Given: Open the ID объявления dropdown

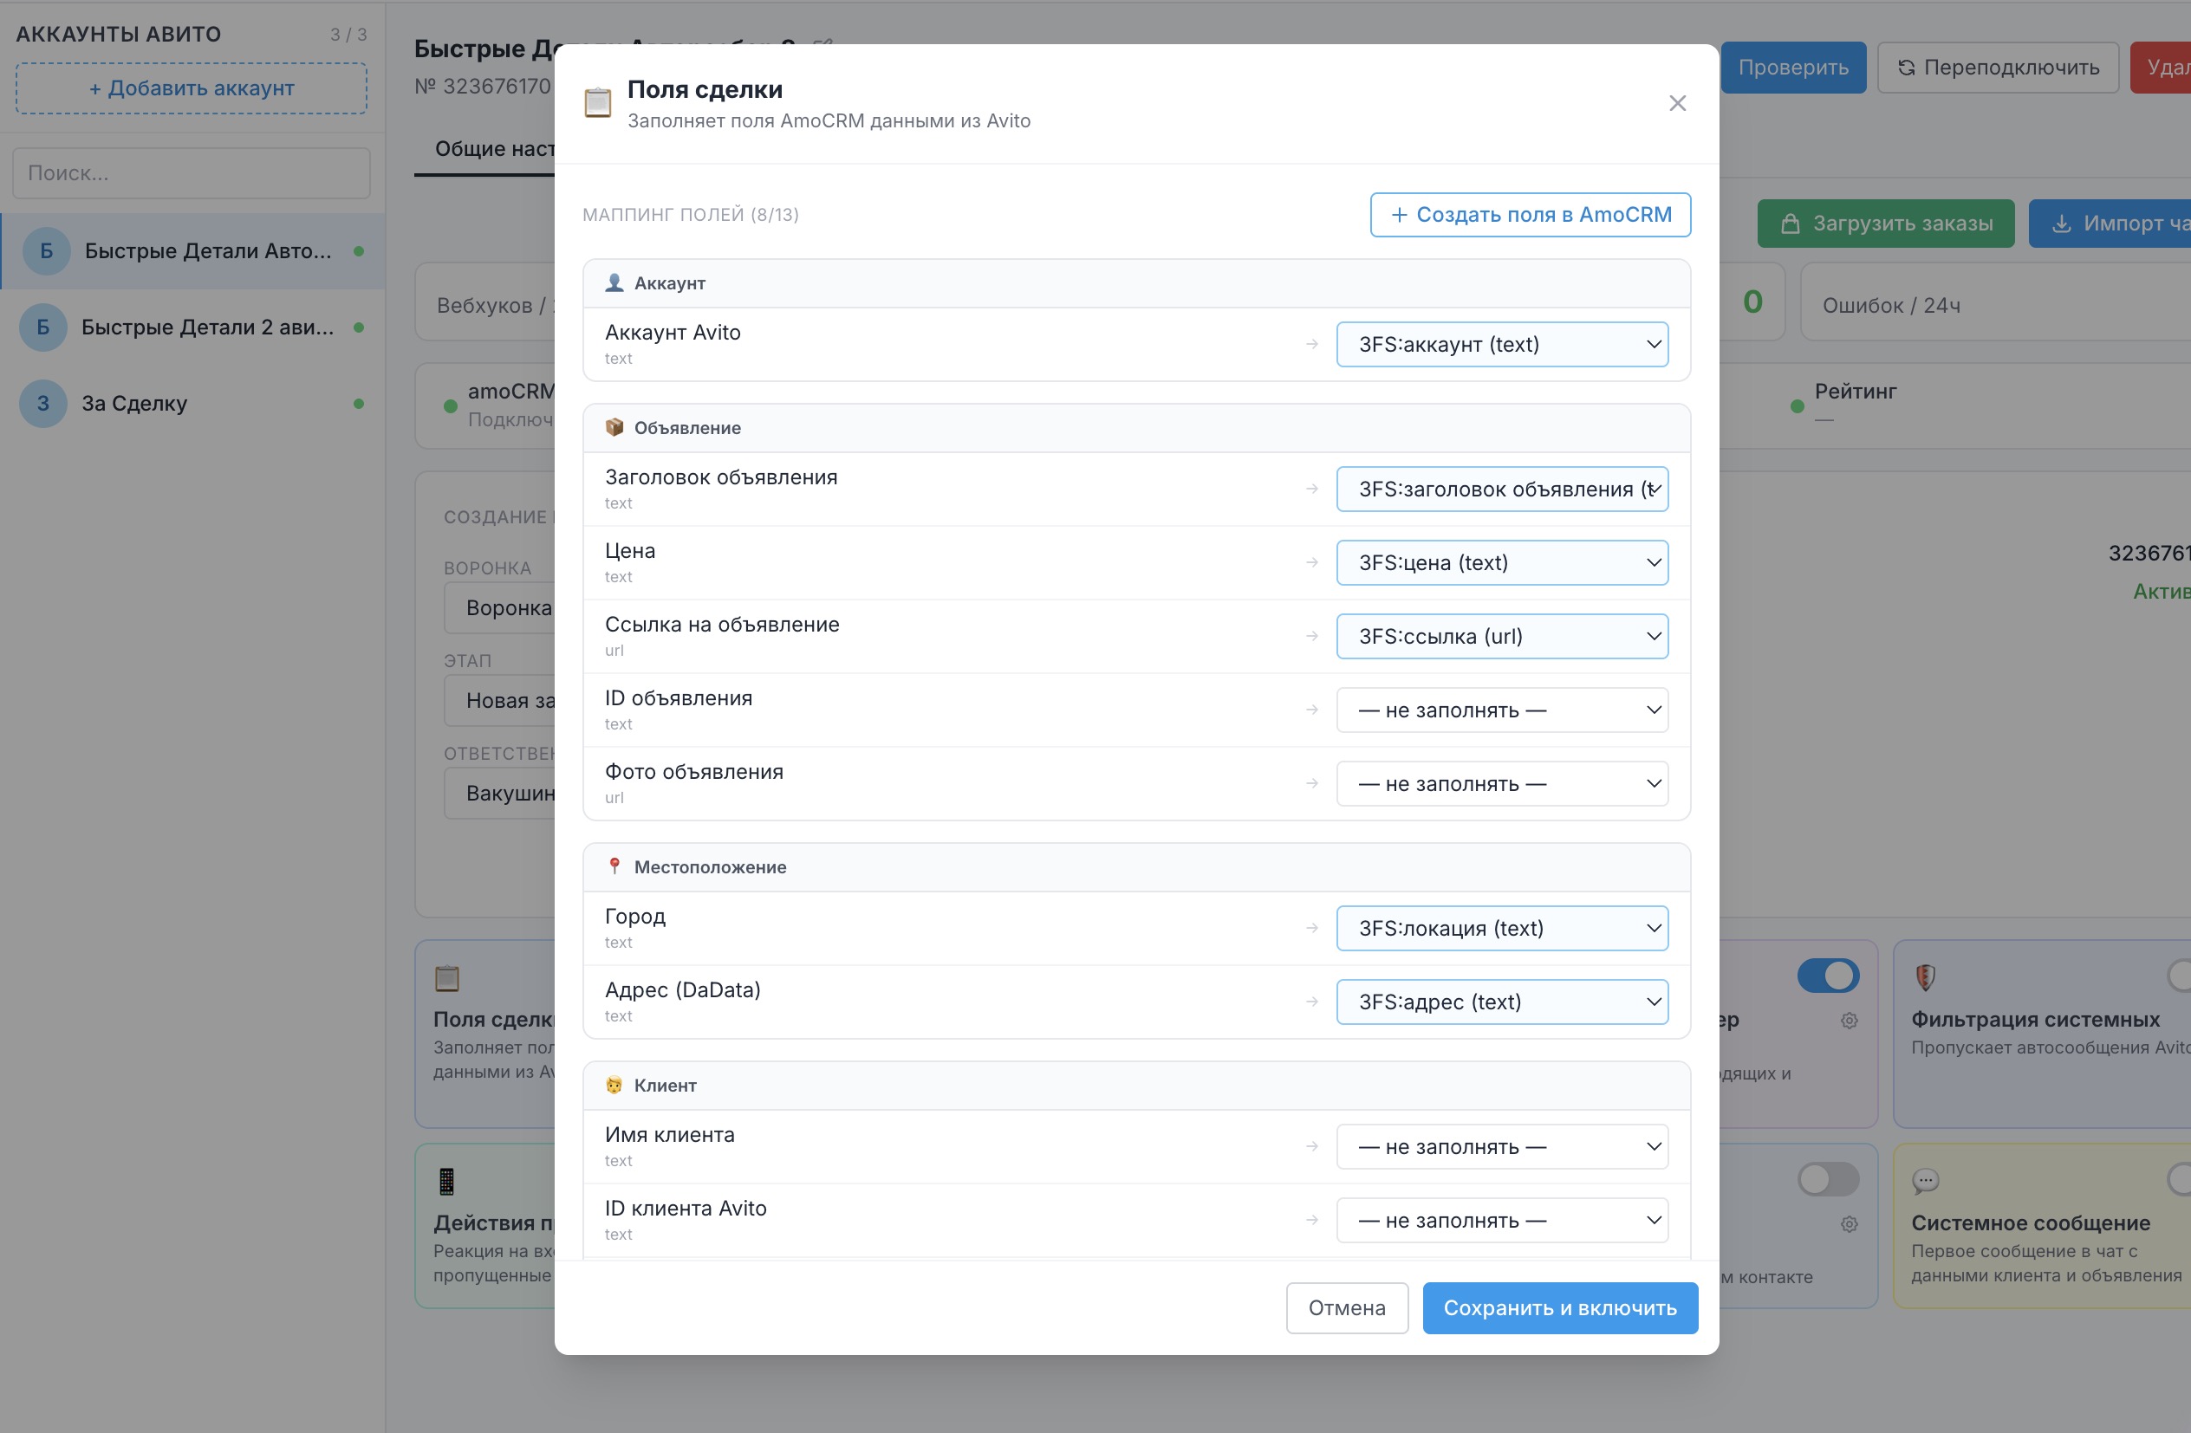Looking at the screenshot, I should tap(1501, 710).
